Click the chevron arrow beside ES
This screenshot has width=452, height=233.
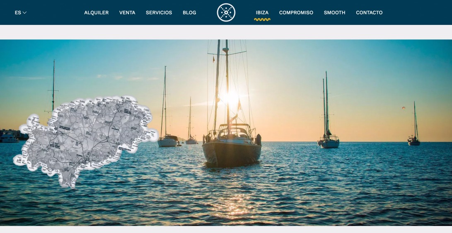25,13
